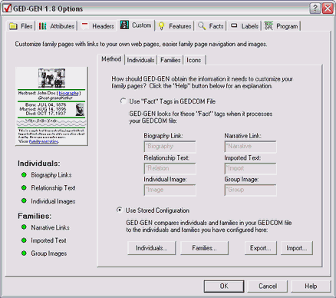Viewport: 336px width, 298px height.
Task: Click the Narrative Links label
Action: point(50,227)
